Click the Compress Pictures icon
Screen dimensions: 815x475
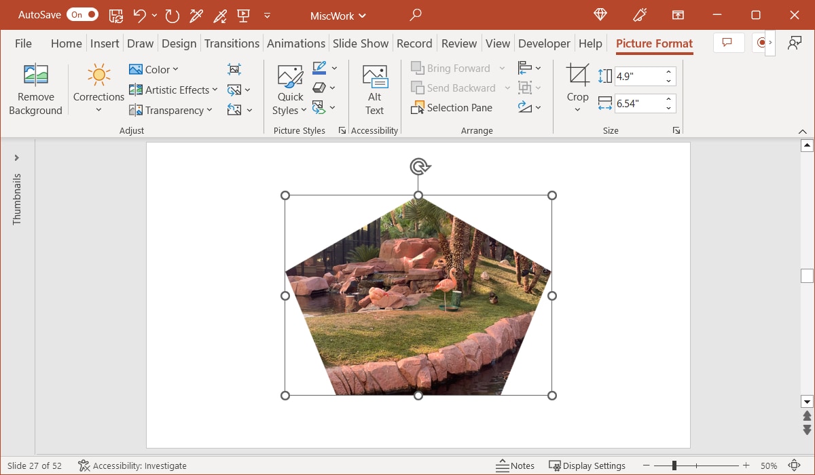point(234,69)
